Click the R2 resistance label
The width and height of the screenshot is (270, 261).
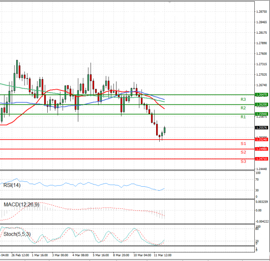pyautogui.click(x=243, y=108)
